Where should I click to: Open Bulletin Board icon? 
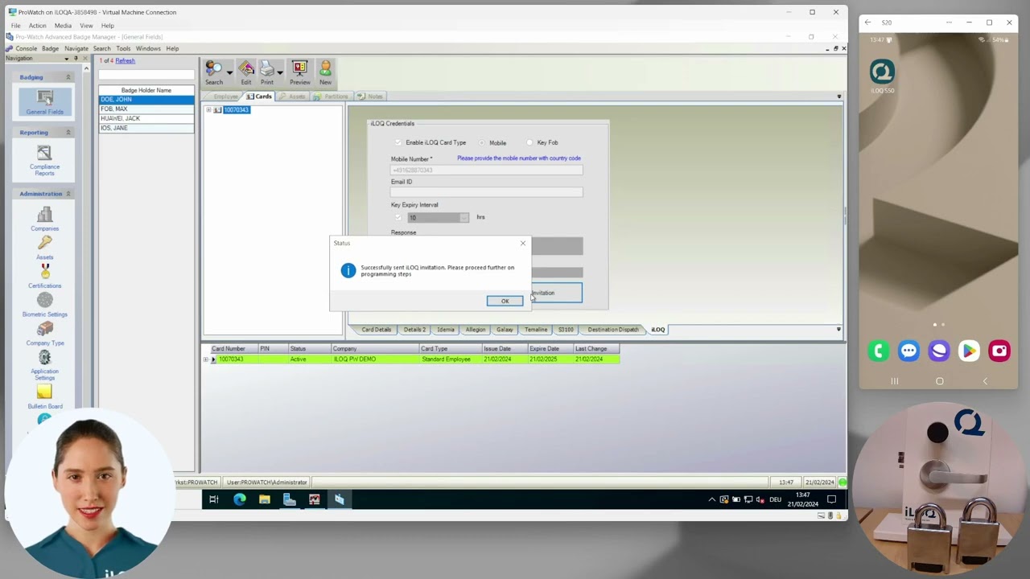44,396
